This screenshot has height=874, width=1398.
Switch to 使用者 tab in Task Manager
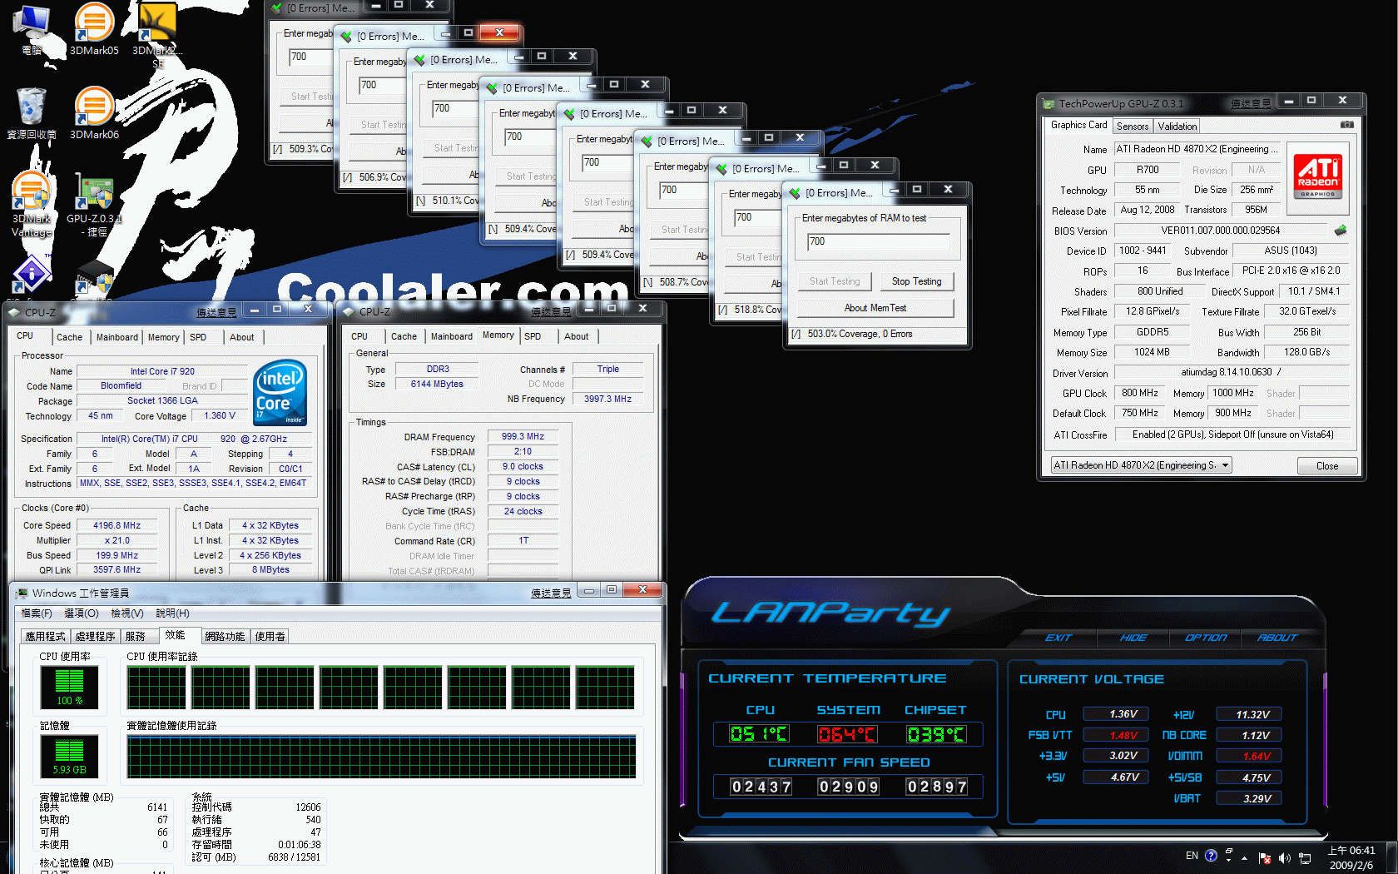(270, 636)
